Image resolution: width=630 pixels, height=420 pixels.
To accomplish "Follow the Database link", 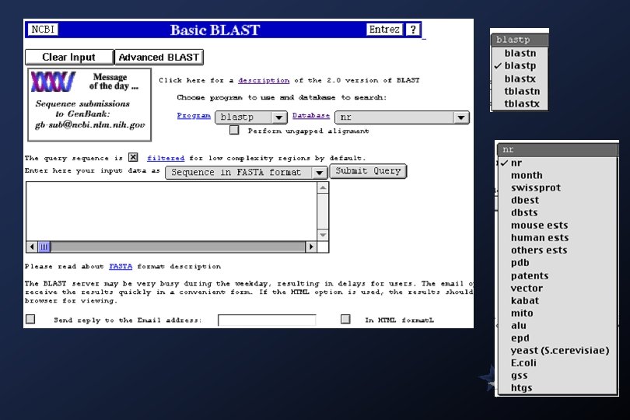I will tap(311, 115).
